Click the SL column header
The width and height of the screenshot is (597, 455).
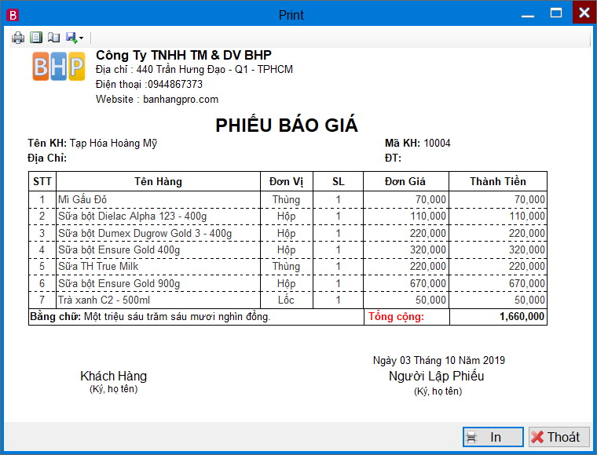point(338,181)
